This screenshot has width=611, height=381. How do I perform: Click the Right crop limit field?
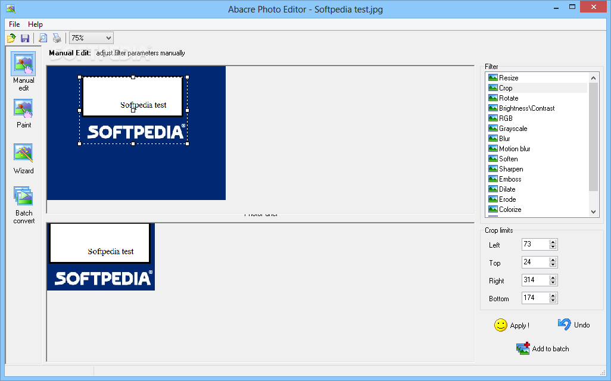(535, 280)
